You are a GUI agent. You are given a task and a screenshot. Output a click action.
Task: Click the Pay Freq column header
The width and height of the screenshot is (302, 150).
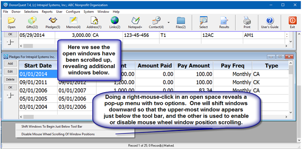[x=232, y=65]
